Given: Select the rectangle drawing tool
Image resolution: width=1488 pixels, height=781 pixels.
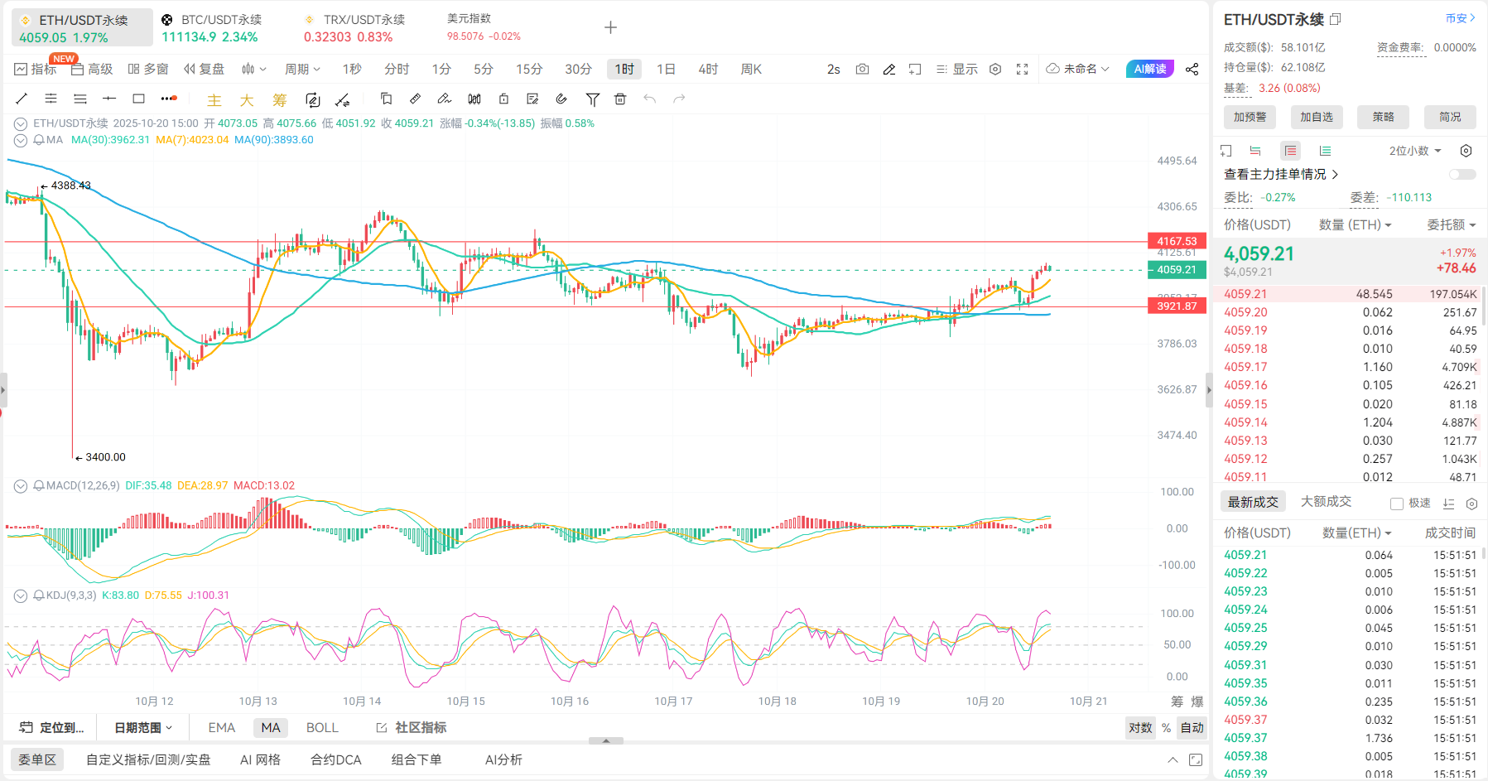Looking at the screenshot, I should click(x=138, y=99).
